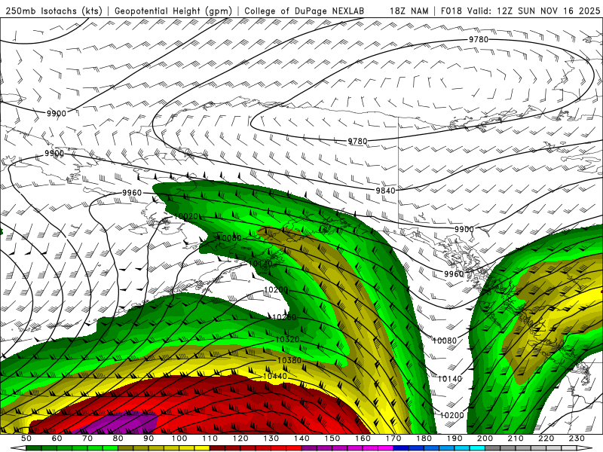
Task: Click the 90 knot value on color scale
Action: pos(148,438)
